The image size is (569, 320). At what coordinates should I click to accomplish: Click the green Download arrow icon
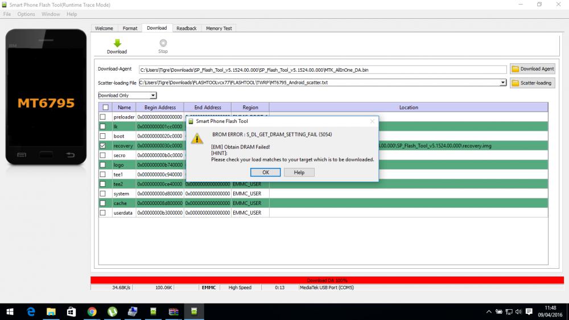(117, 43)
